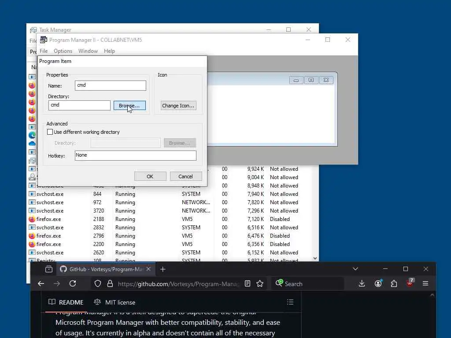Open uBlock Origin extension icon
This screenshot has width=451, height=338.
click(410, 283)
